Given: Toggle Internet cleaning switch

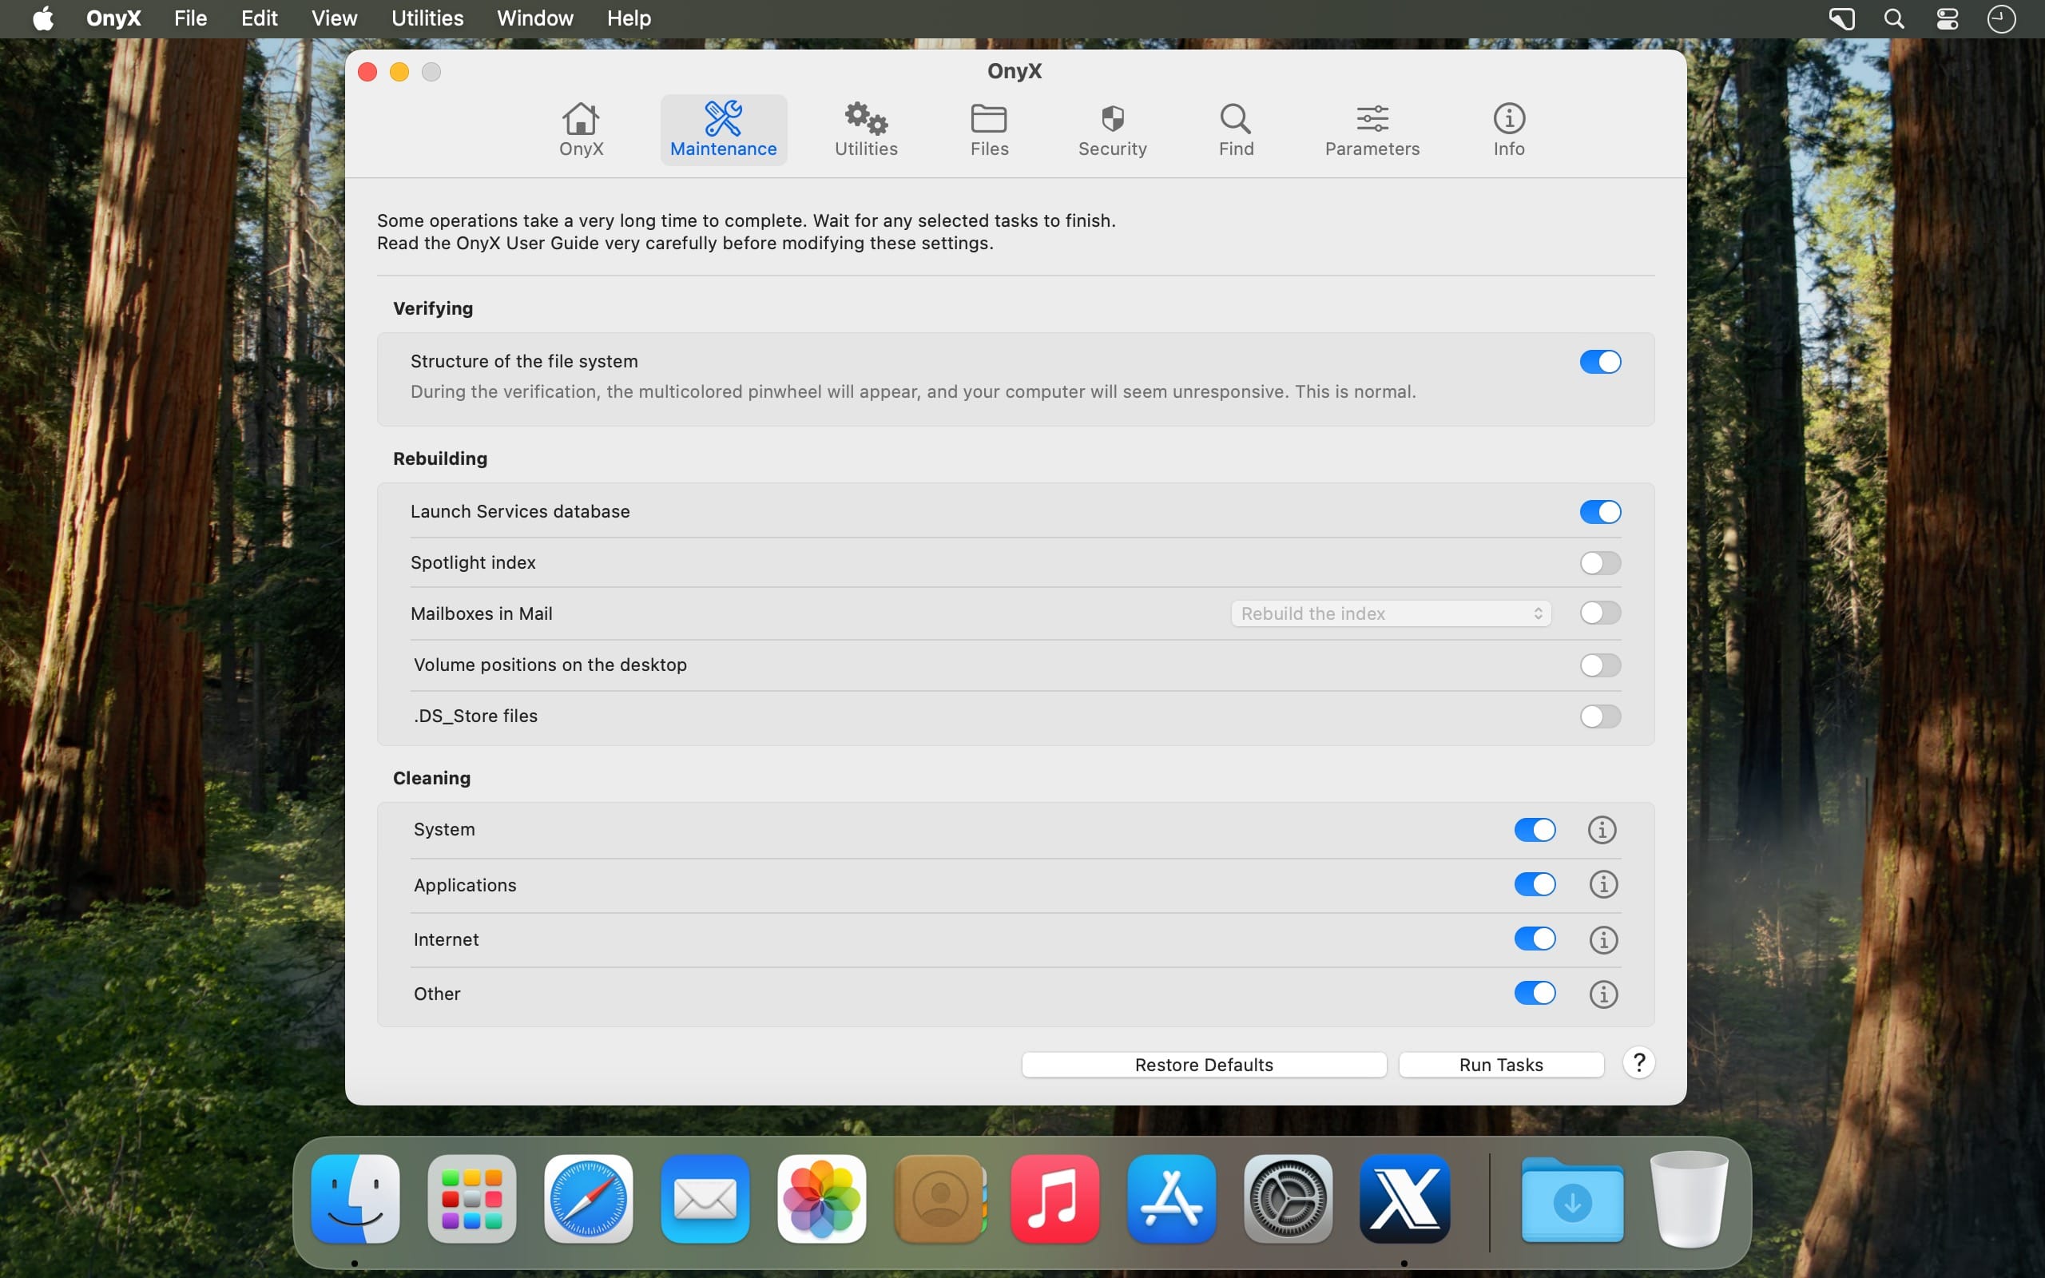Looking at the screenshot, I should pyautogui.click(x=1535, y=939).
